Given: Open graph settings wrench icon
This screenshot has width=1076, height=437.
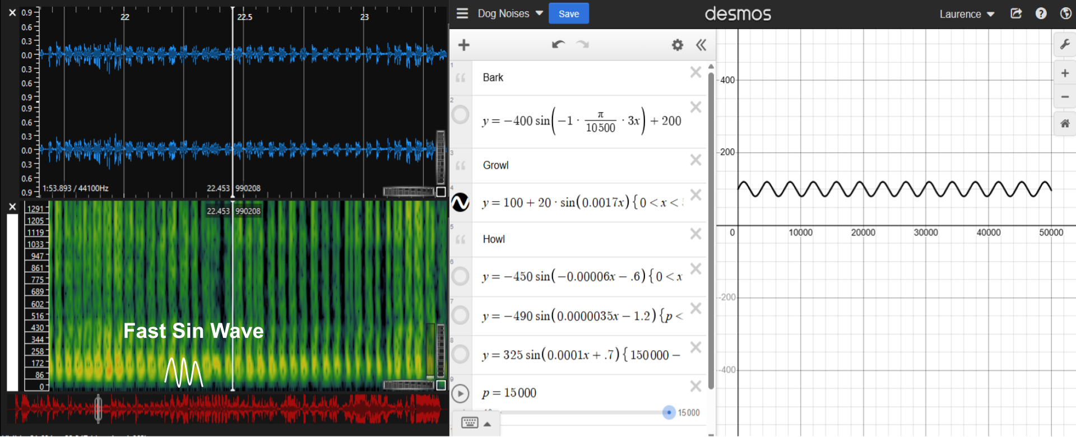Looking at the screenshot, I should (x=1065, y=45).
